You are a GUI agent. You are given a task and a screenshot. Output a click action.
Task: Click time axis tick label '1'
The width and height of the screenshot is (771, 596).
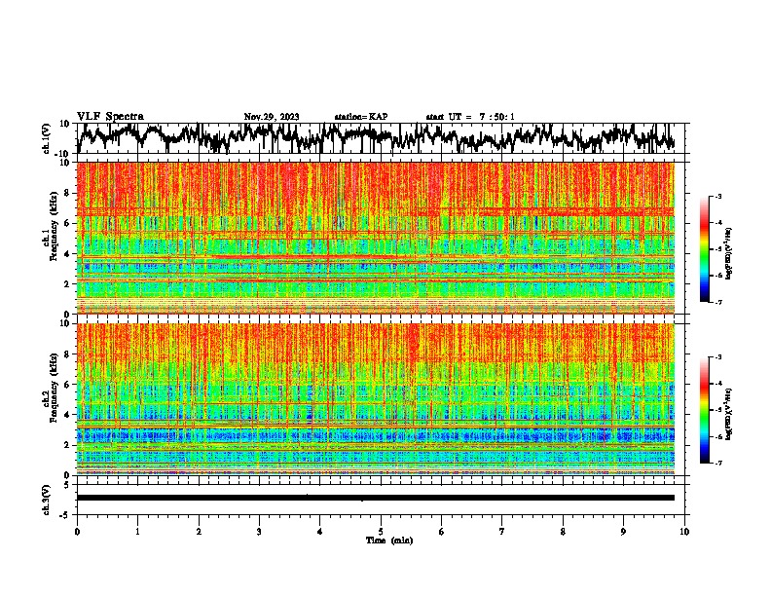point(137,532)
